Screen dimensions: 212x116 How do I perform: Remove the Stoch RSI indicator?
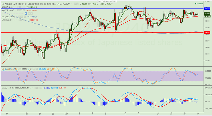point(37,69)
